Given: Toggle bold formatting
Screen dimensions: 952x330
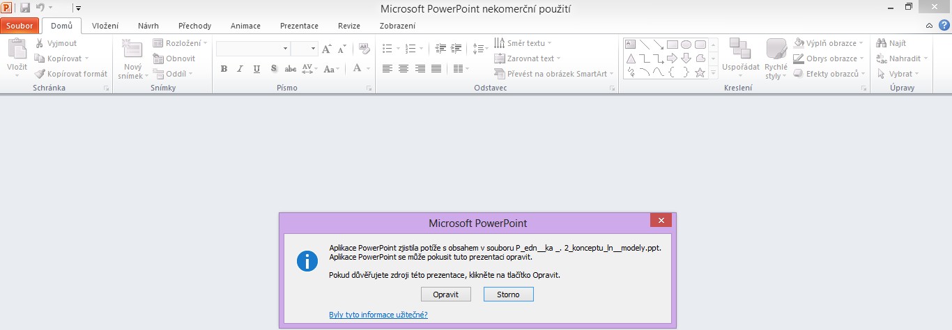Looking at the screenshot, I should click(x=224, y=68).
